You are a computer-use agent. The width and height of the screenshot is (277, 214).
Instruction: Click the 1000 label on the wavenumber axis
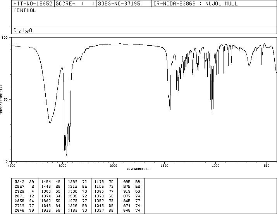pyautogui.click(x=215, y=166)
